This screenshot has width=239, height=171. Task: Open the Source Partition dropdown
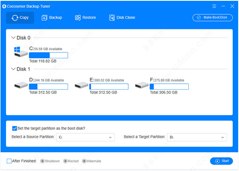(x=85, y=137)
